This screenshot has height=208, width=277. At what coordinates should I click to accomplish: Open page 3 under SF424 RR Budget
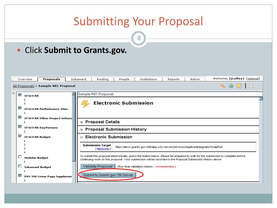25,148
